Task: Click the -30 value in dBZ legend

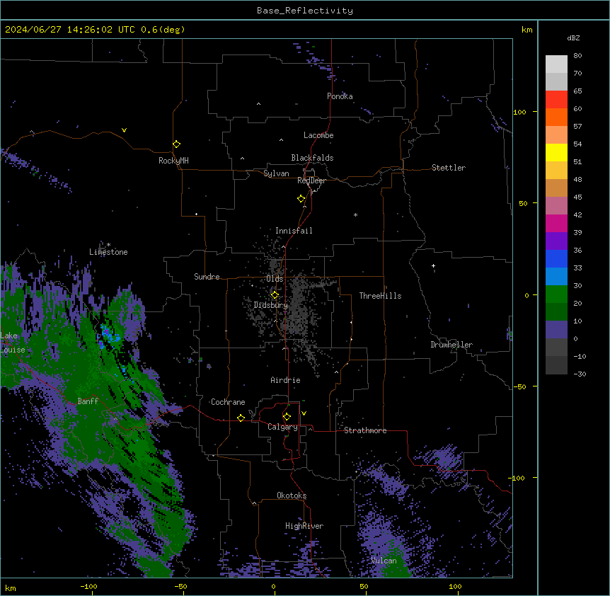Action: [580, 374]
